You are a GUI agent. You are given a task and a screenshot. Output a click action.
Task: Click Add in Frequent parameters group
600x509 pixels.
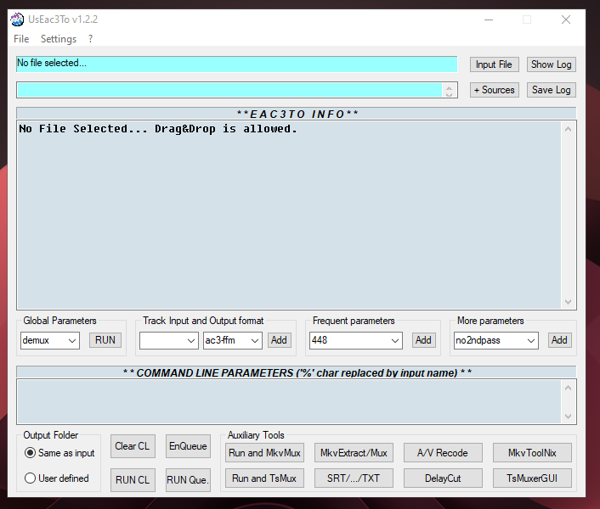click(423, 340)
